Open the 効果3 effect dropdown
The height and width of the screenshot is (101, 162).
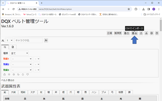tap(21, 70)
